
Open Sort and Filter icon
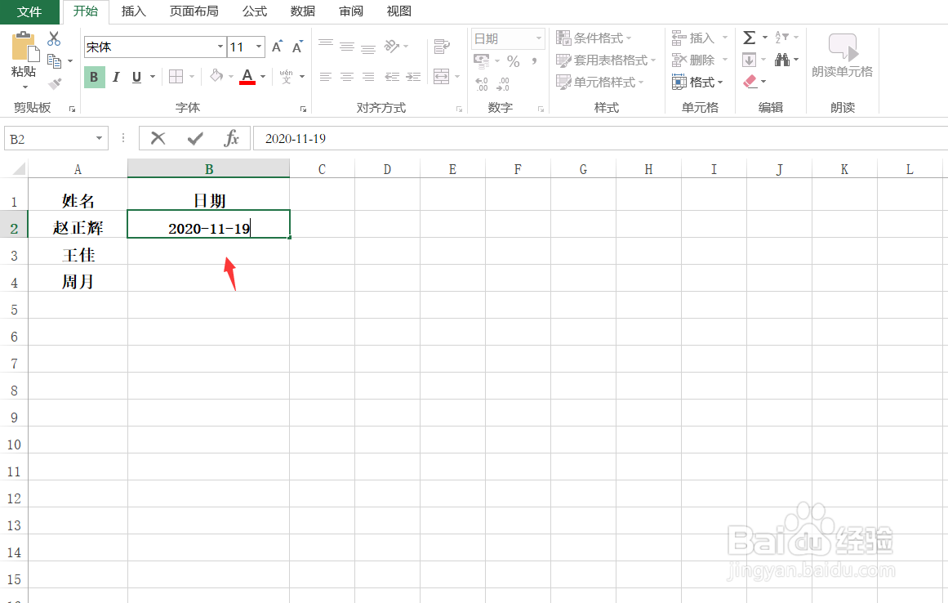pyautogui.click(x=781, y=38)
